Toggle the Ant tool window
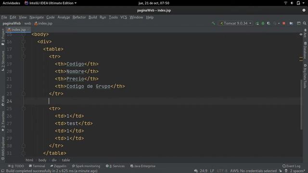The width and height of the screenshot is (308, 173). 305,33
